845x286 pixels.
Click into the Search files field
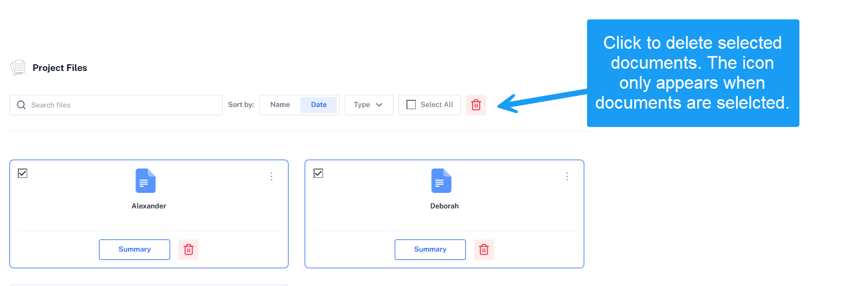[x=116, y=105]
